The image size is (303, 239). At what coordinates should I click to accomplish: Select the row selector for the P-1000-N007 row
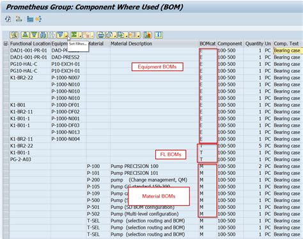click(6, 78)
